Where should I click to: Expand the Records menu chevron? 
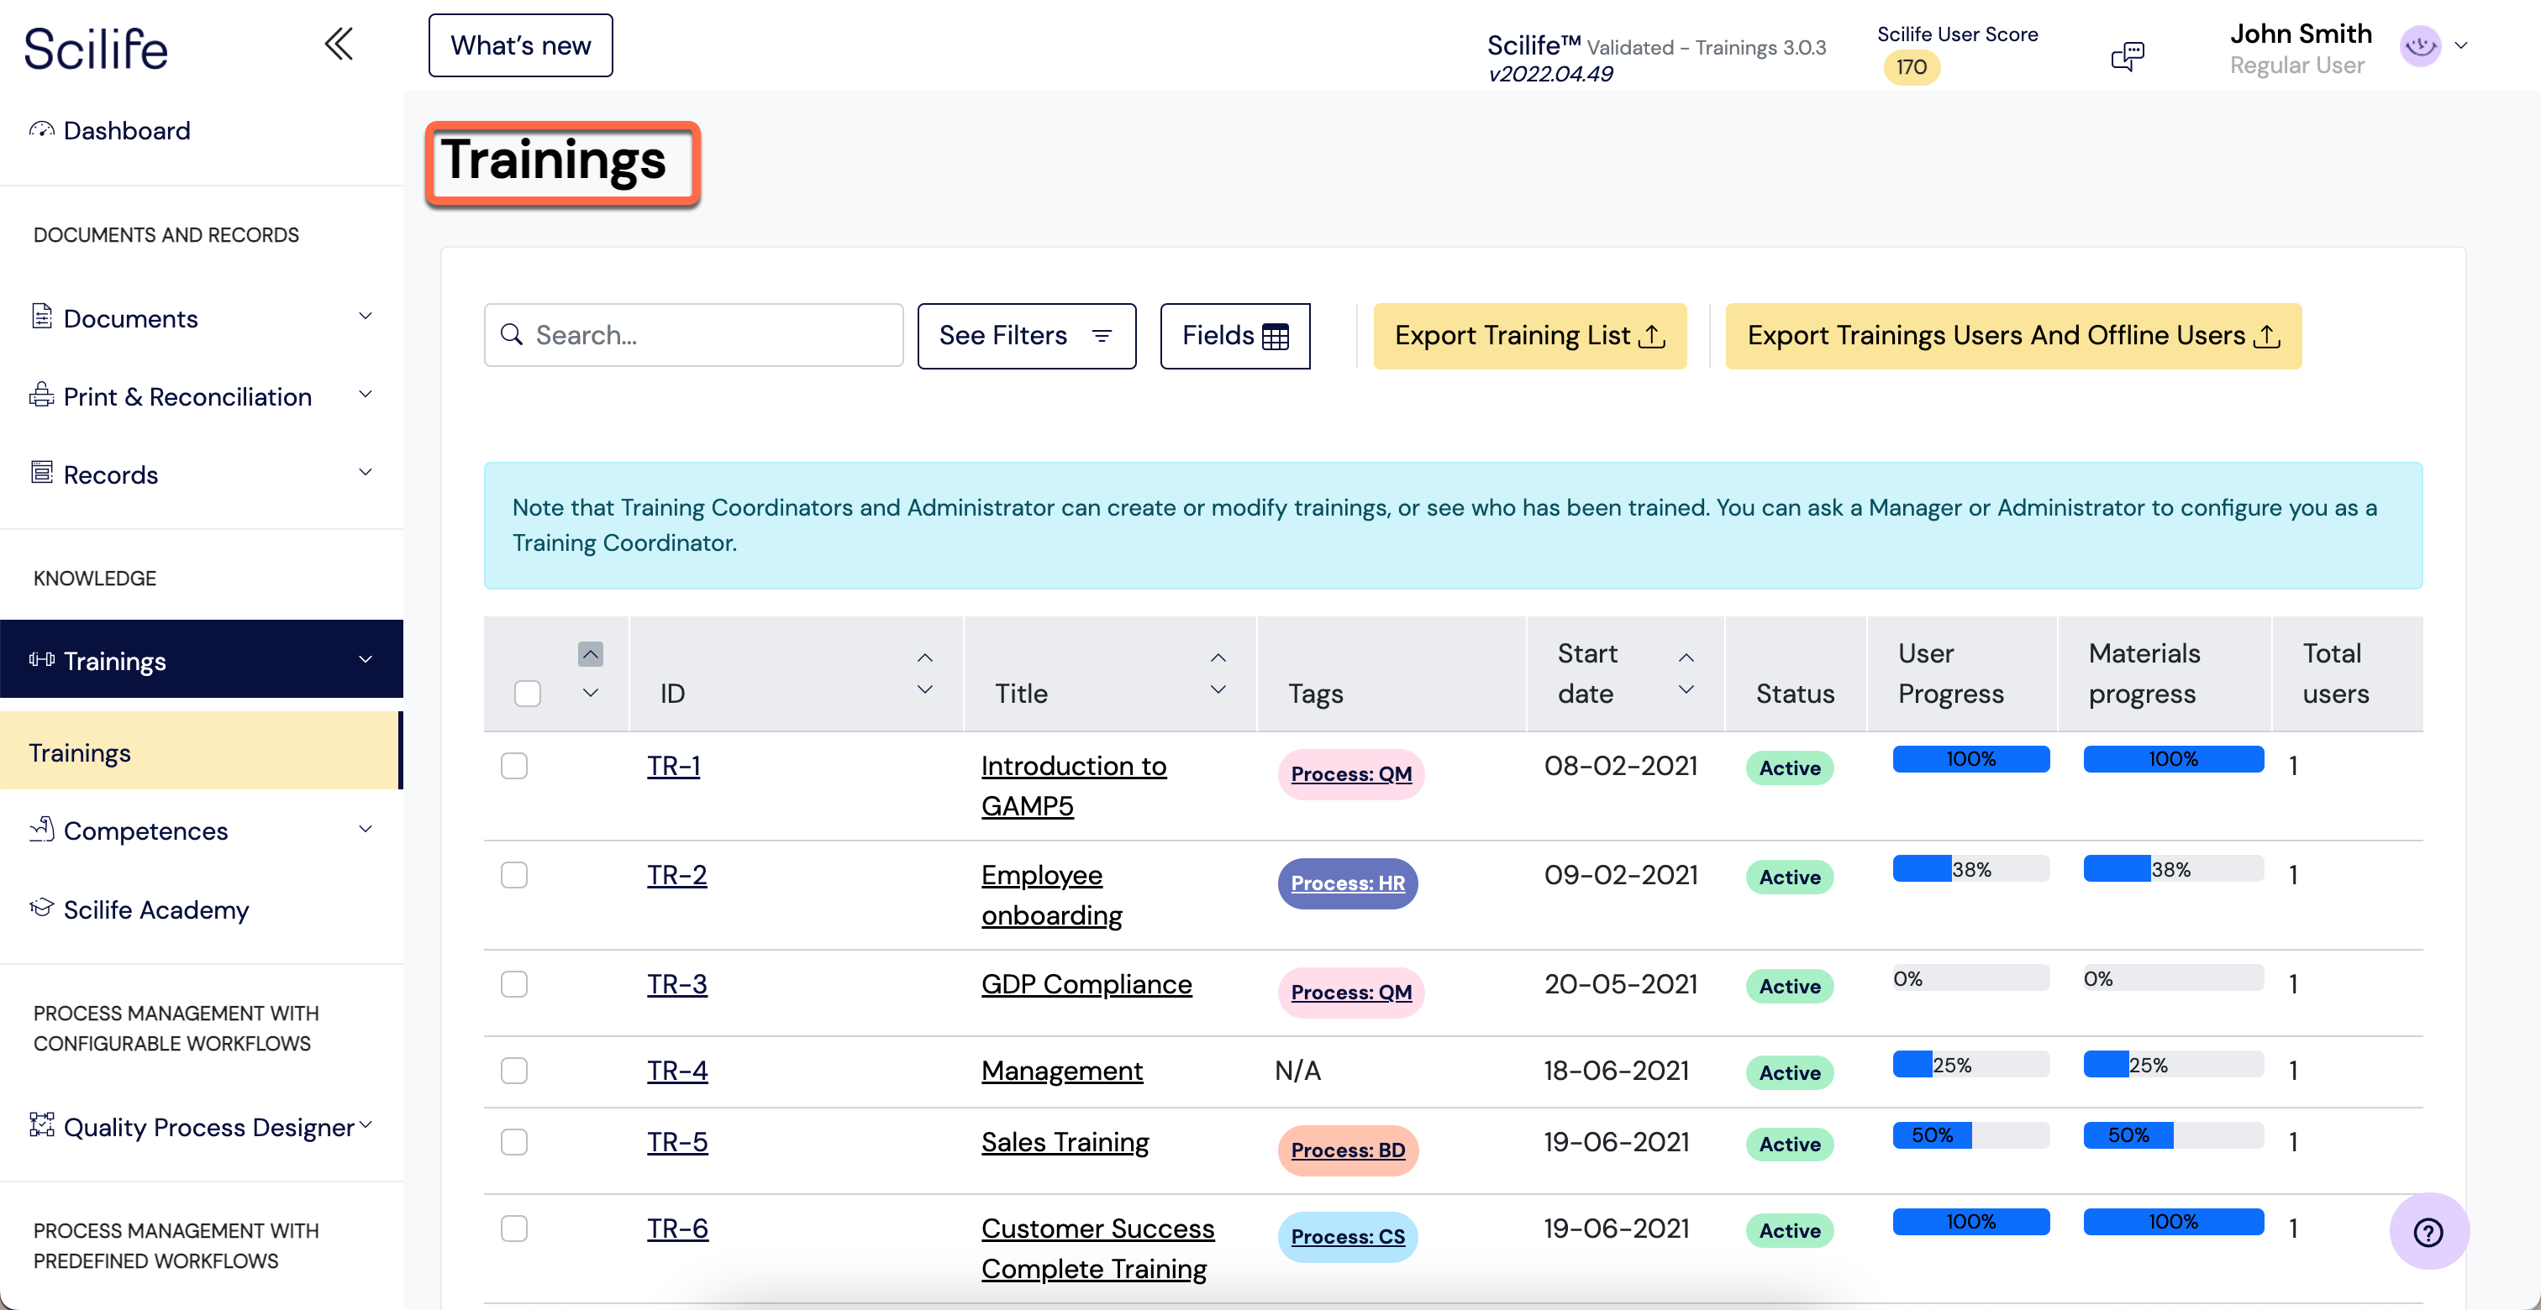(365, 472)
